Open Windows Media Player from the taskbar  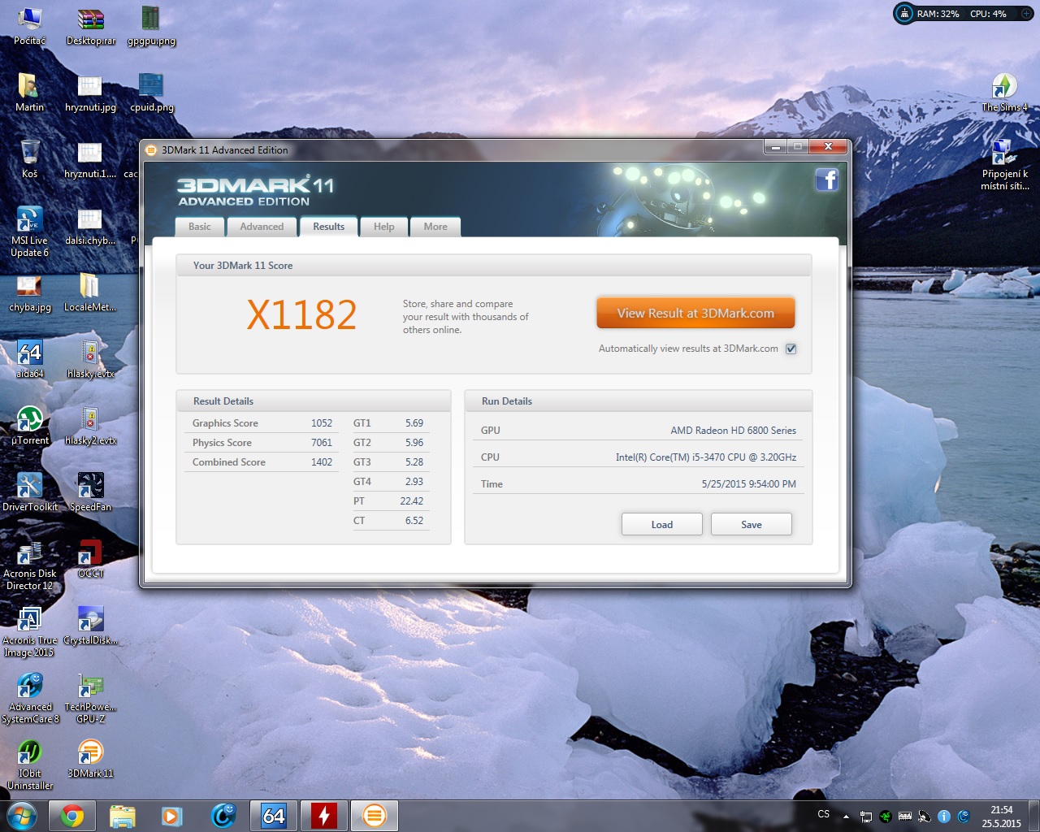point(171,816)
